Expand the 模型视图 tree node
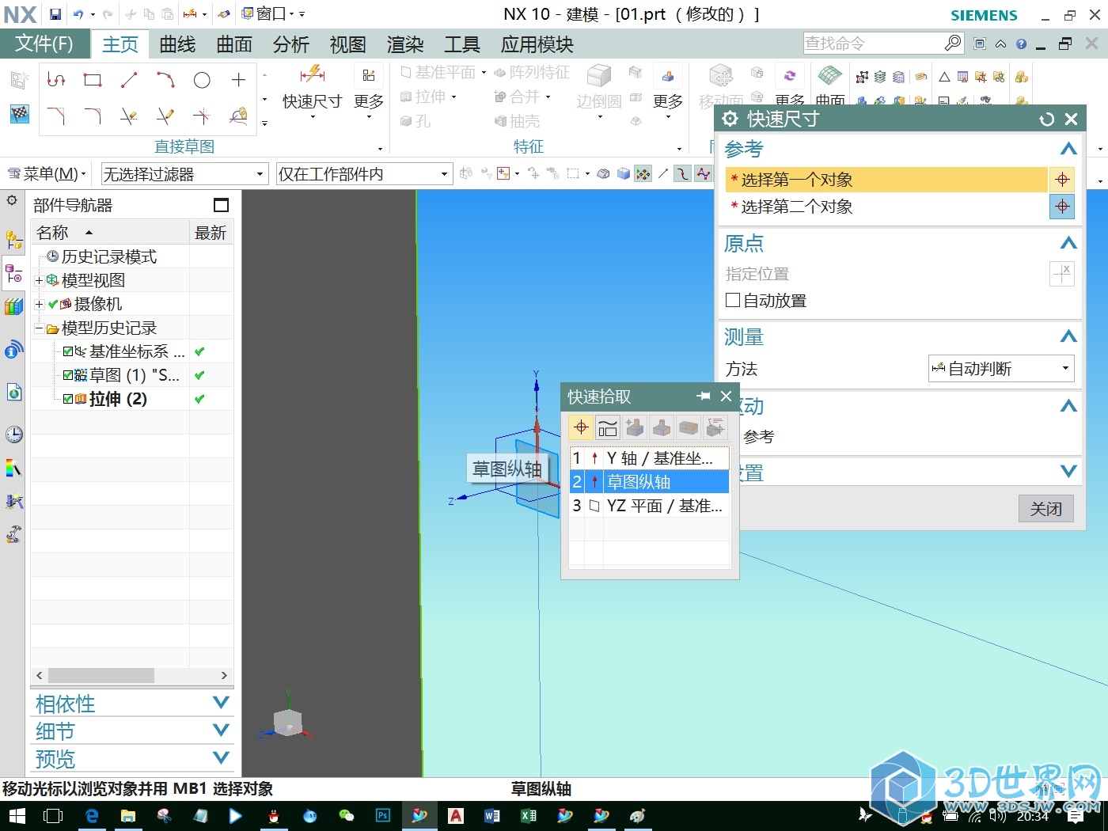Screen dimensions: 1108x831 point(39,280)
